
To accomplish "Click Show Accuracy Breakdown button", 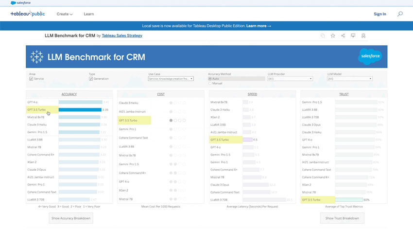I will point(71,218).
